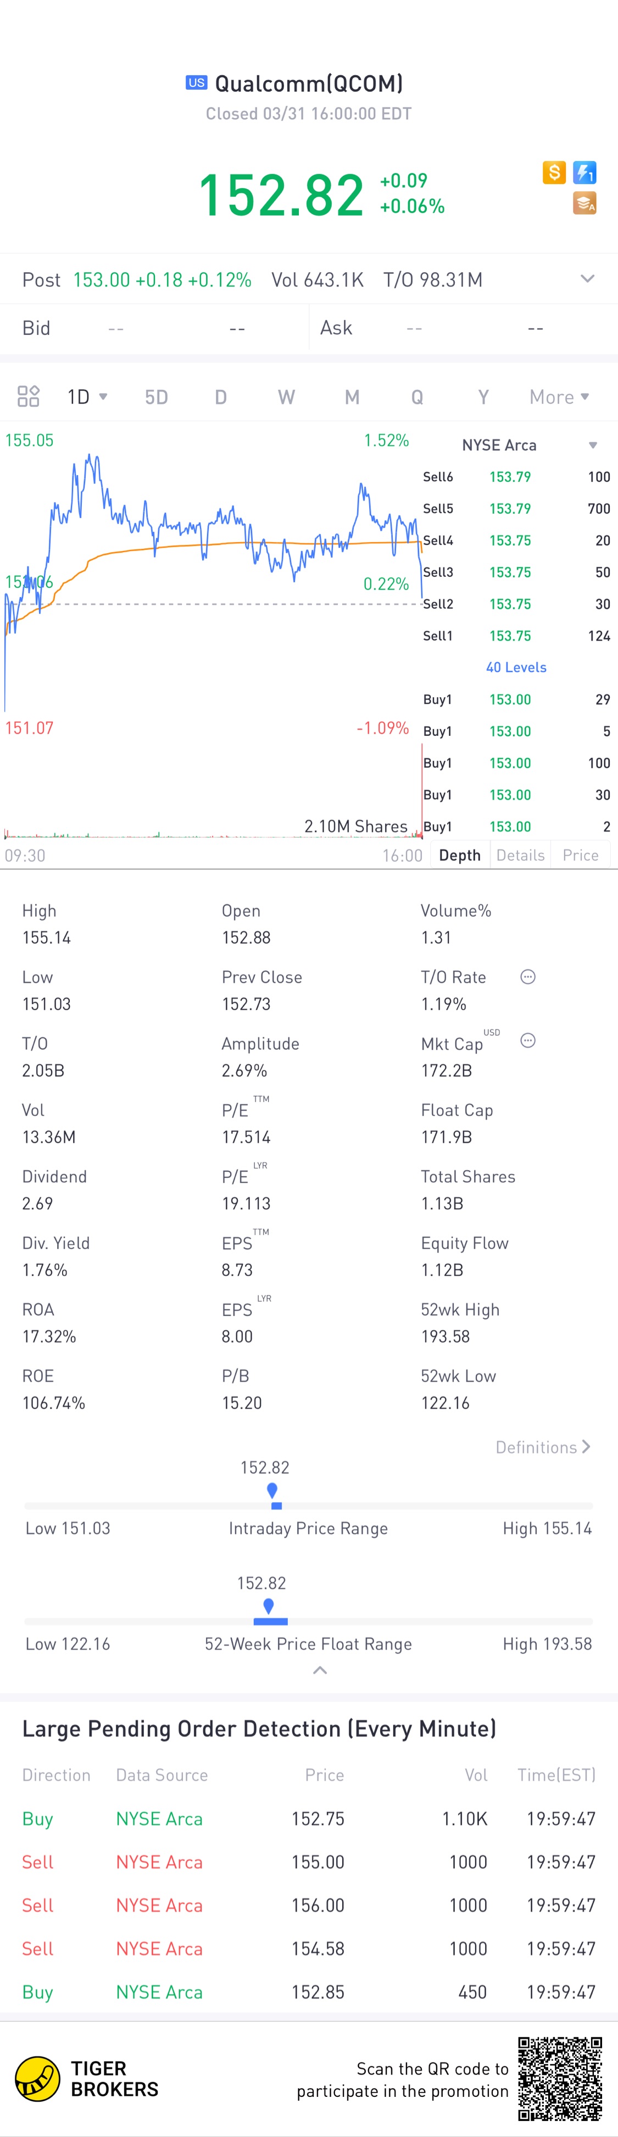Select the Price tab in order book
Screen dimensions: 618x2137
[x=580, y=855]
